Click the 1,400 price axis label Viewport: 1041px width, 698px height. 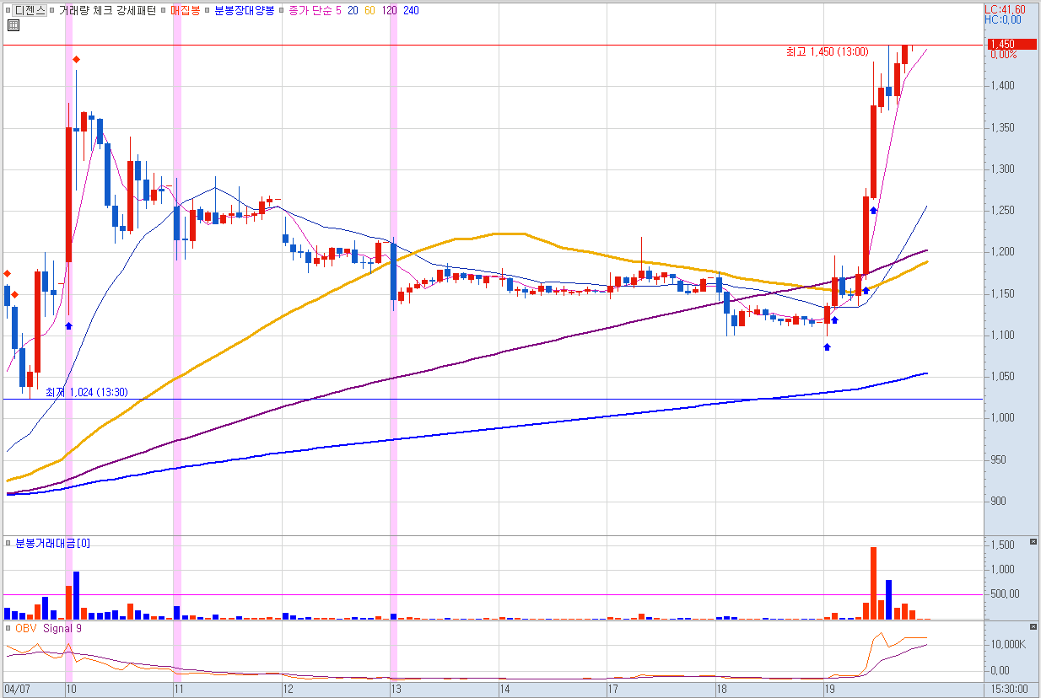coord(1002,86)
